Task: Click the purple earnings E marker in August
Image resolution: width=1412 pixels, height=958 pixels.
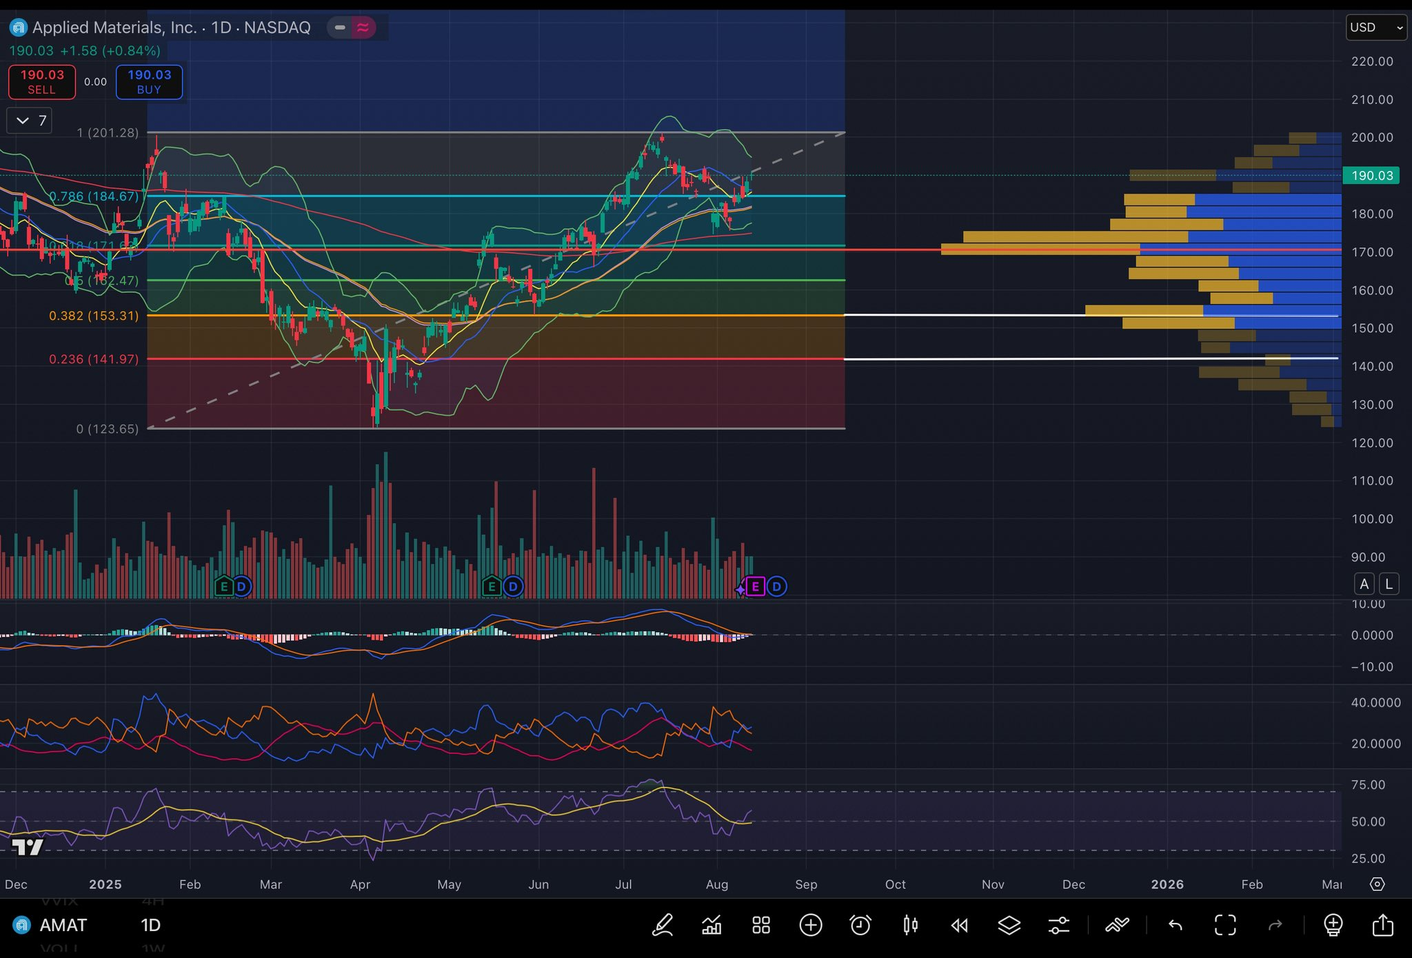Action: click(755, 587)
